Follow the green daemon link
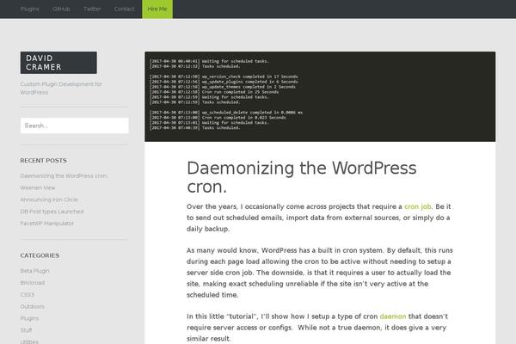 (x=393, y=316)
